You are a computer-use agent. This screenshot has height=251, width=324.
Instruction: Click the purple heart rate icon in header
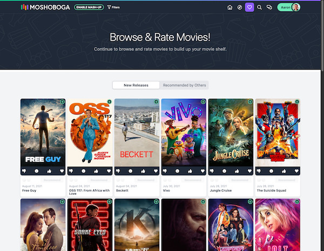click(249, 8)
